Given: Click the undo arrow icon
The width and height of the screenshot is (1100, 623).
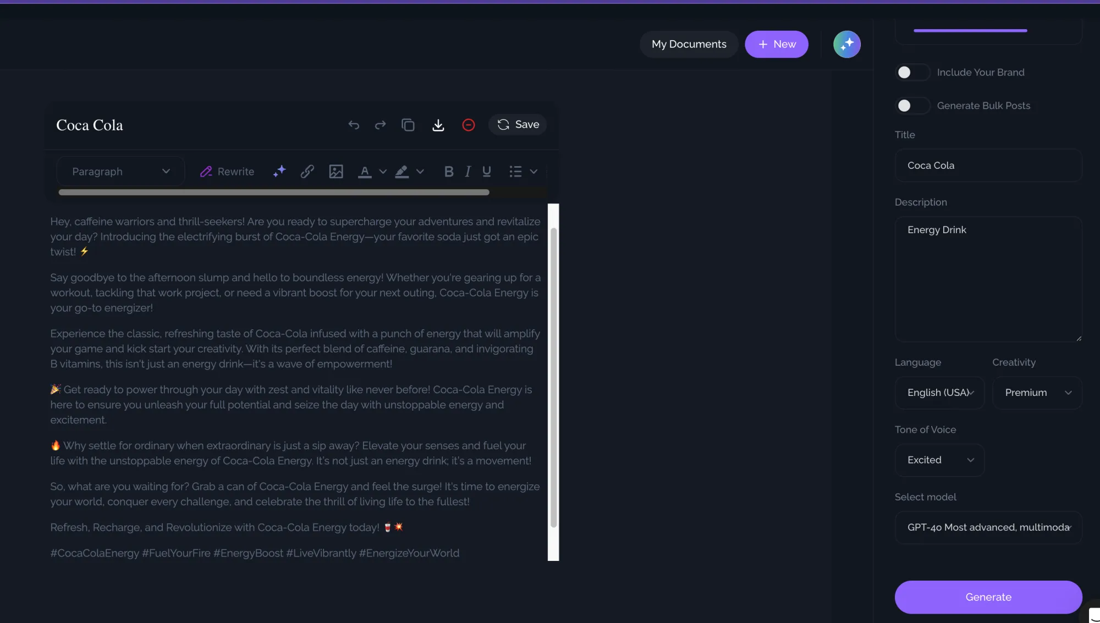Looking at the screenshot, I should [x=354, y=125].
